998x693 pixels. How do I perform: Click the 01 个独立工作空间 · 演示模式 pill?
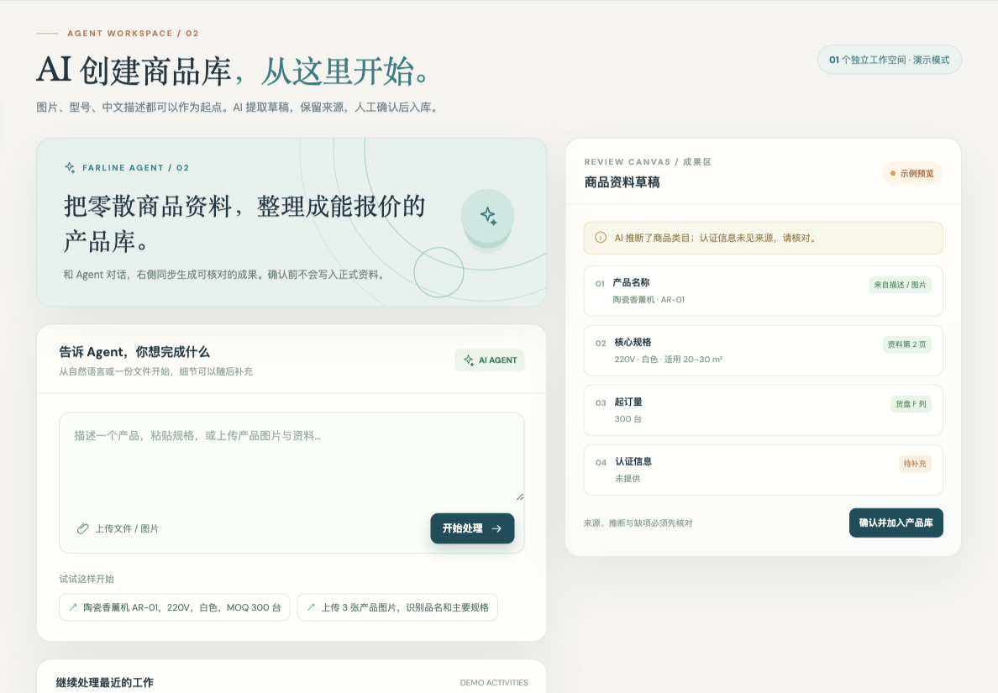pyautogui.click(x=889, y=60)
